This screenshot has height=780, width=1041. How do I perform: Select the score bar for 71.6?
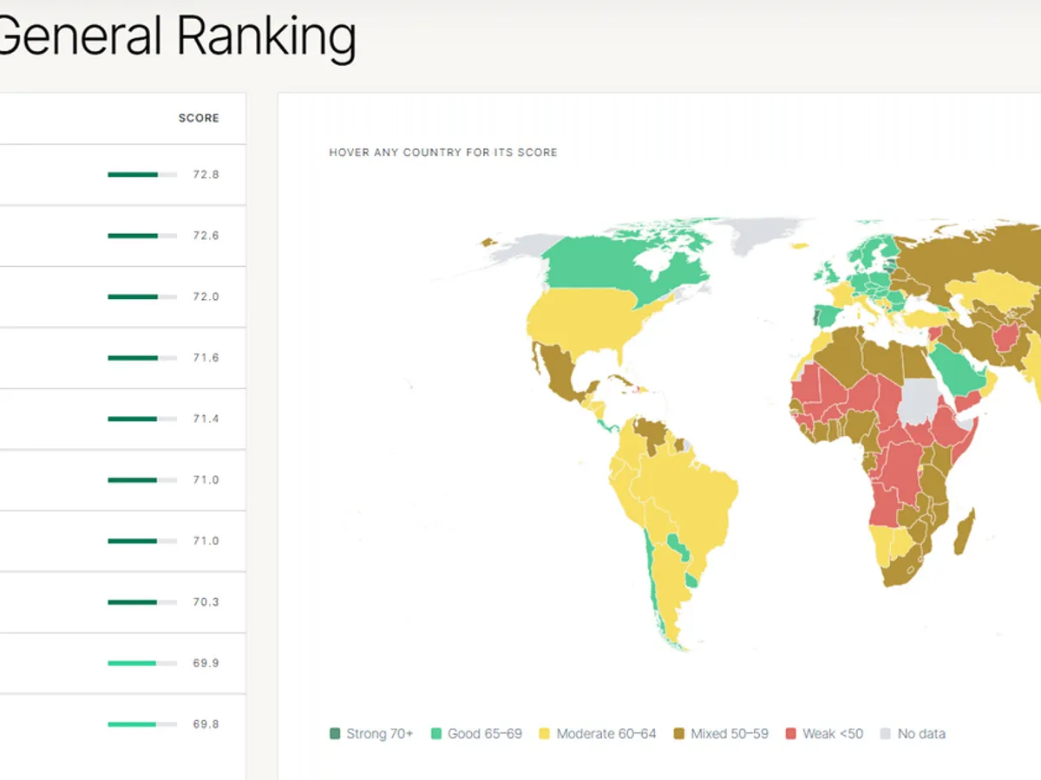pos(142,358)
